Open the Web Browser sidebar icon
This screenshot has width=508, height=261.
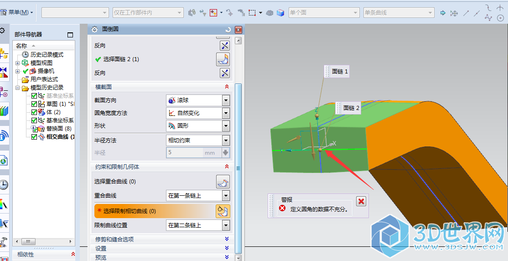pyautogui.click(x=4, y=160)
